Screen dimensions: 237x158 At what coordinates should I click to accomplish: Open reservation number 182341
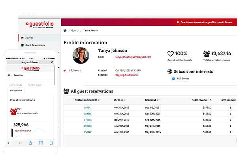point(88,107)
